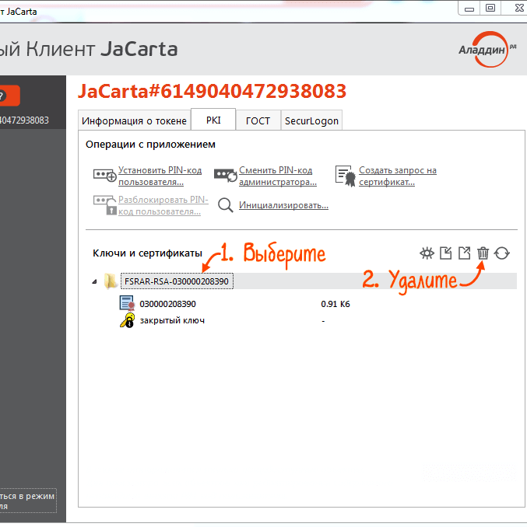Click the mode switch button in sidebar
Screen dimensions: 527x527
[28, 501]
